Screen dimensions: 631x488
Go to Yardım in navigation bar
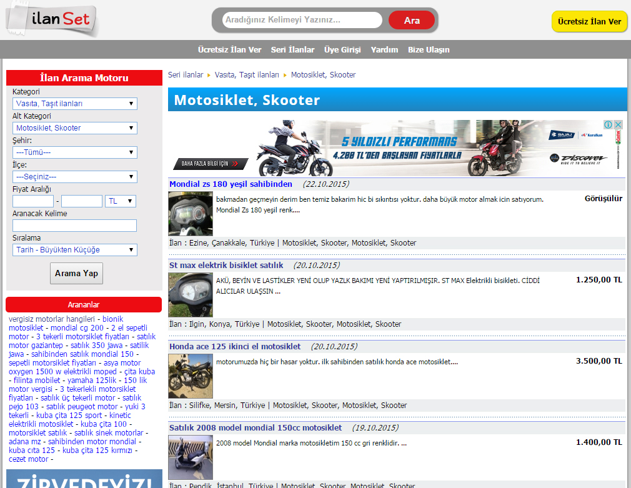[384, 50]
